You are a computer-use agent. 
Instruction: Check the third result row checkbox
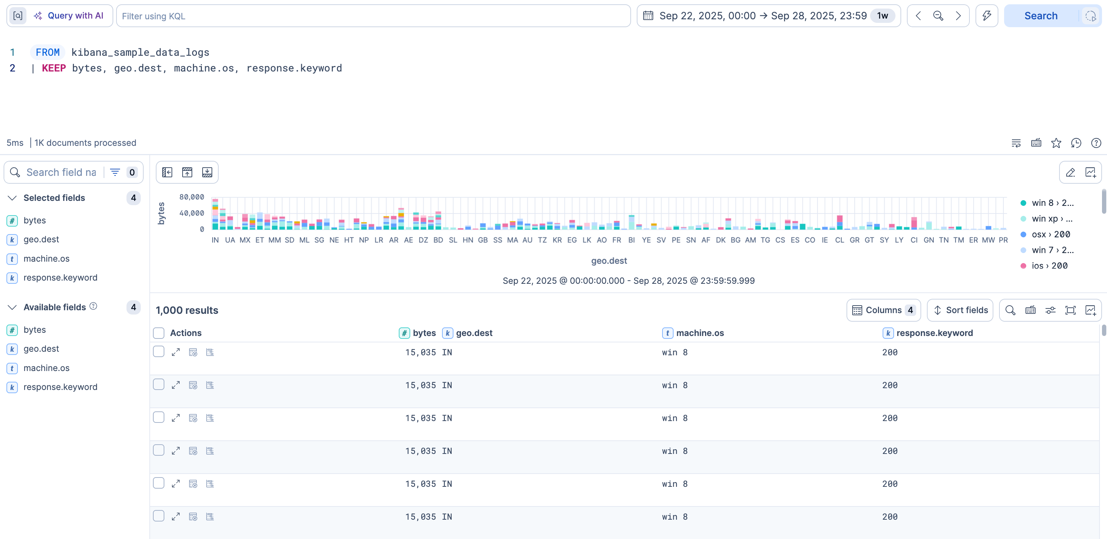pyautogui.click(x=159, y=417)
